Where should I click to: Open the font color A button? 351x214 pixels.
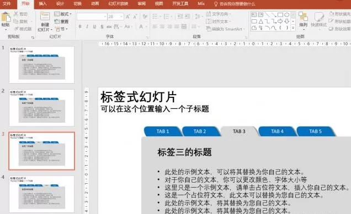tap(141, 26)
